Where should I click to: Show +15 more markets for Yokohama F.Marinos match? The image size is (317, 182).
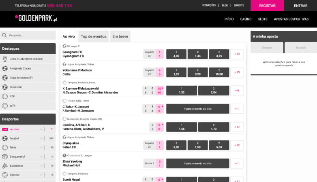(x=237, y=72)
